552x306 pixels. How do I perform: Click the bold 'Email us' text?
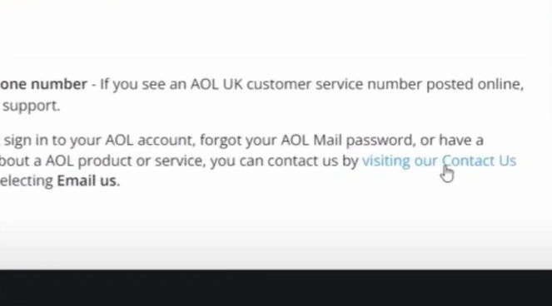click(x=87, y=180)
